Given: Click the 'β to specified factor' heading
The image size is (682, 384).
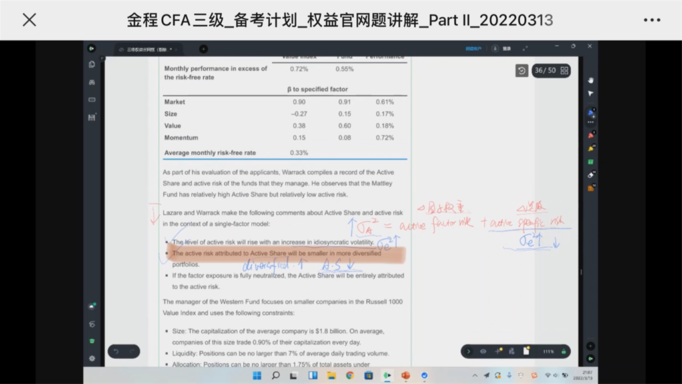Looking at the screenshot, I should coord(317,89).
